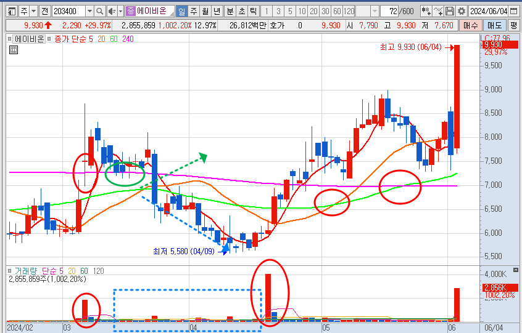Select the 월 monthly chart period
Screen dimensions: 522x333
pyautogui.click(x=205, y=11)
